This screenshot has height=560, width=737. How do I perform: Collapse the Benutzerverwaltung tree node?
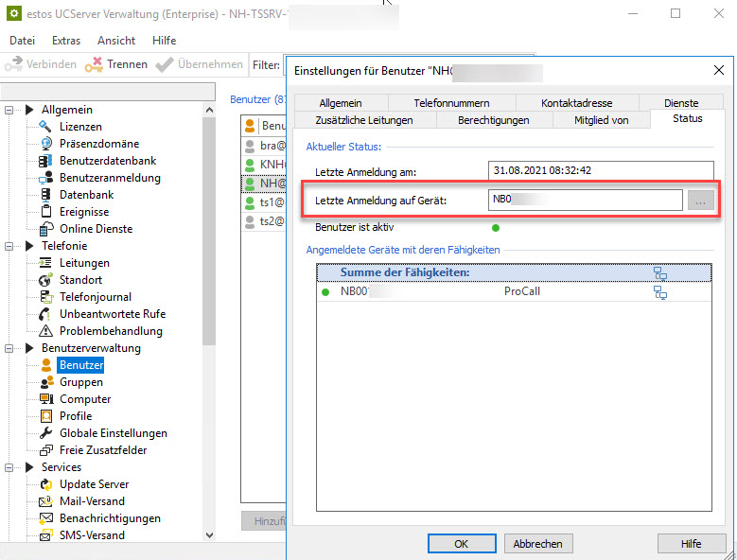point(11,348)
